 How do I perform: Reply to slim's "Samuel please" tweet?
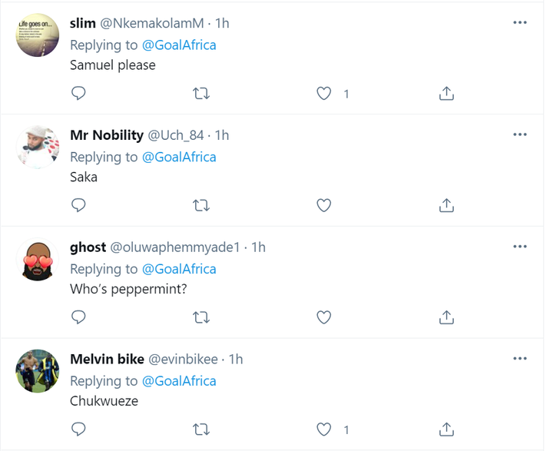[x=78, y=94]
